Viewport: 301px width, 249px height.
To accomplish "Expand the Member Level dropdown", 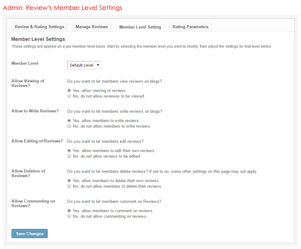I will click(84, 65).
